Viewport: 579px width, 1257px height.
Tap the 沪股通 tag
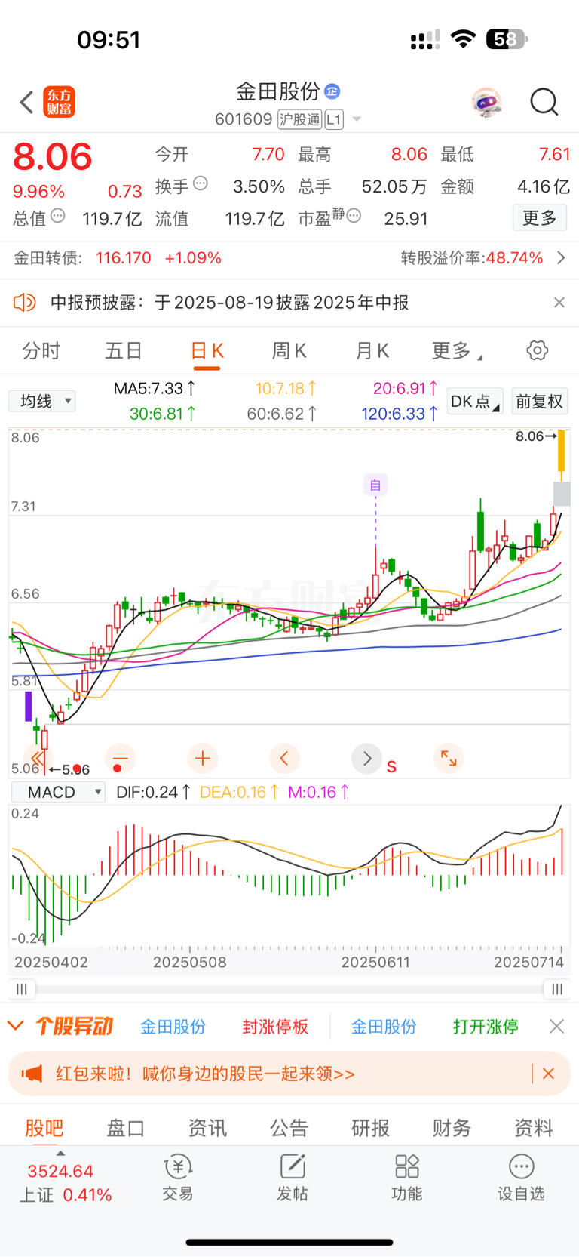[299, 119]
